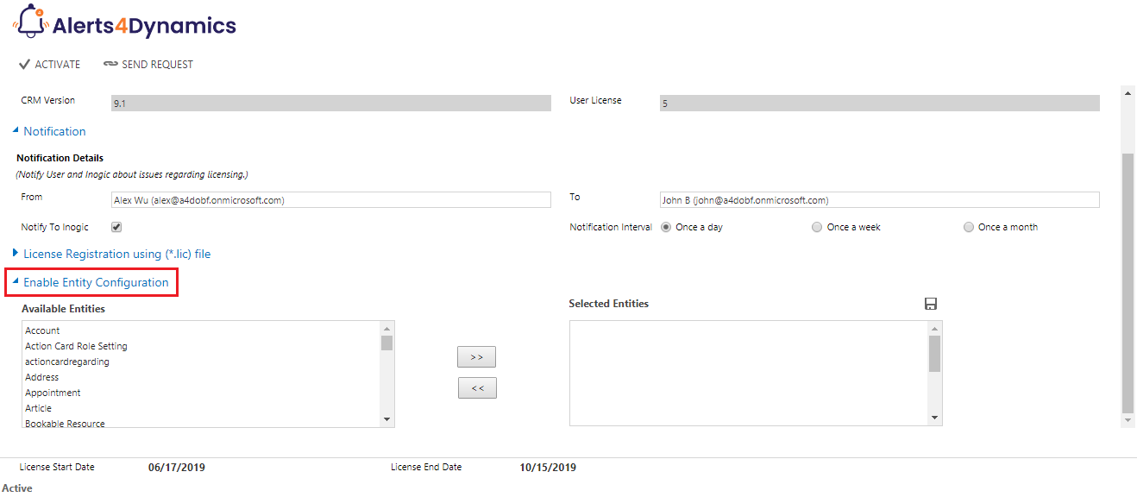Viewport: 1137px width, 497px height.
Task: Click the To field with John B
Action: (880, 200)
